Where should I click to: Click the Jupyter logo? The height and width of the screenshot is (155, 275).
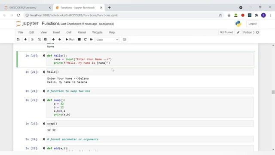point(27,24)
